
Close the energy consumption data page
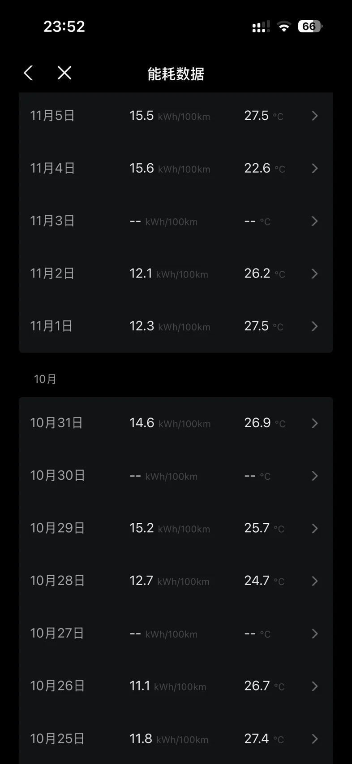tap(64, 73)
